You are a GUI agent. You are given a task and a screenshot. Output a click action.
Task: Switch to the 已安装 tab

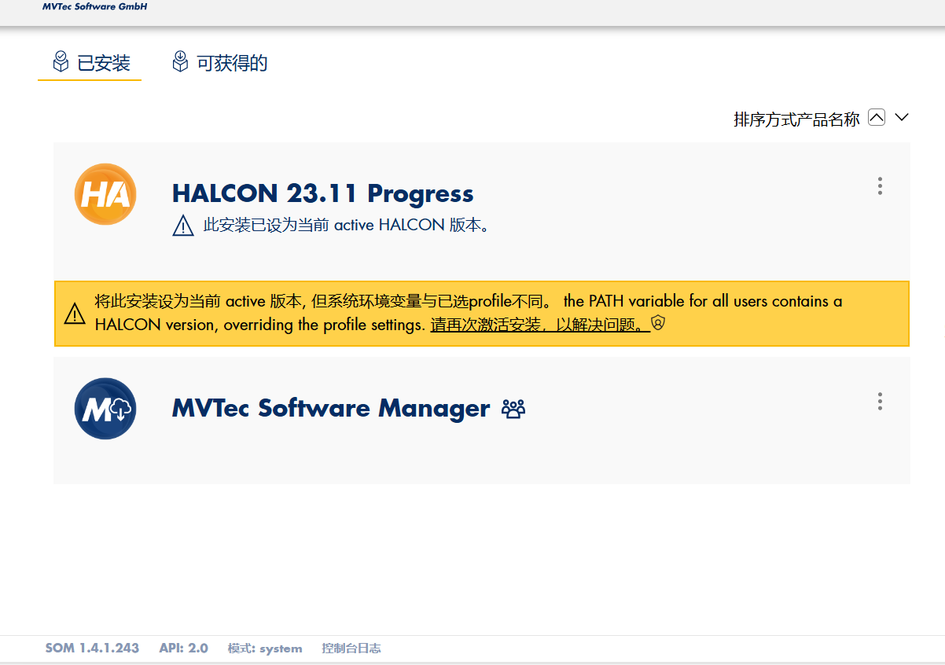(90, 63)
